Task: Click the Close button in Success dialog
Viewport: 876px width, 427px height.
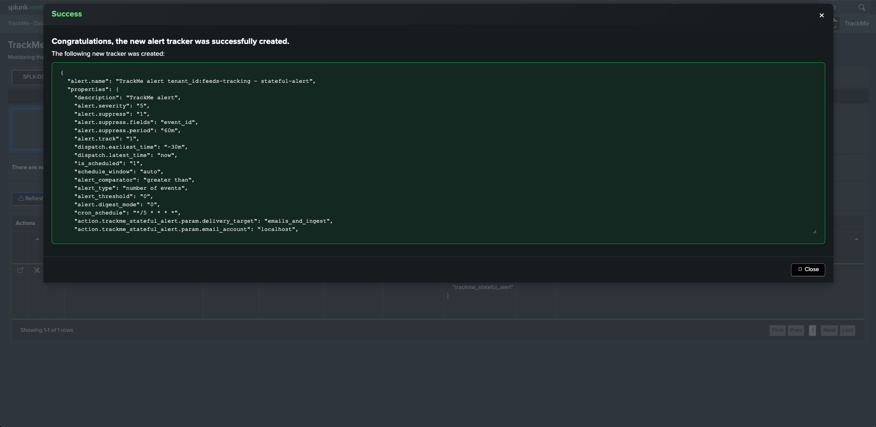Action: [x=807, y=270]
